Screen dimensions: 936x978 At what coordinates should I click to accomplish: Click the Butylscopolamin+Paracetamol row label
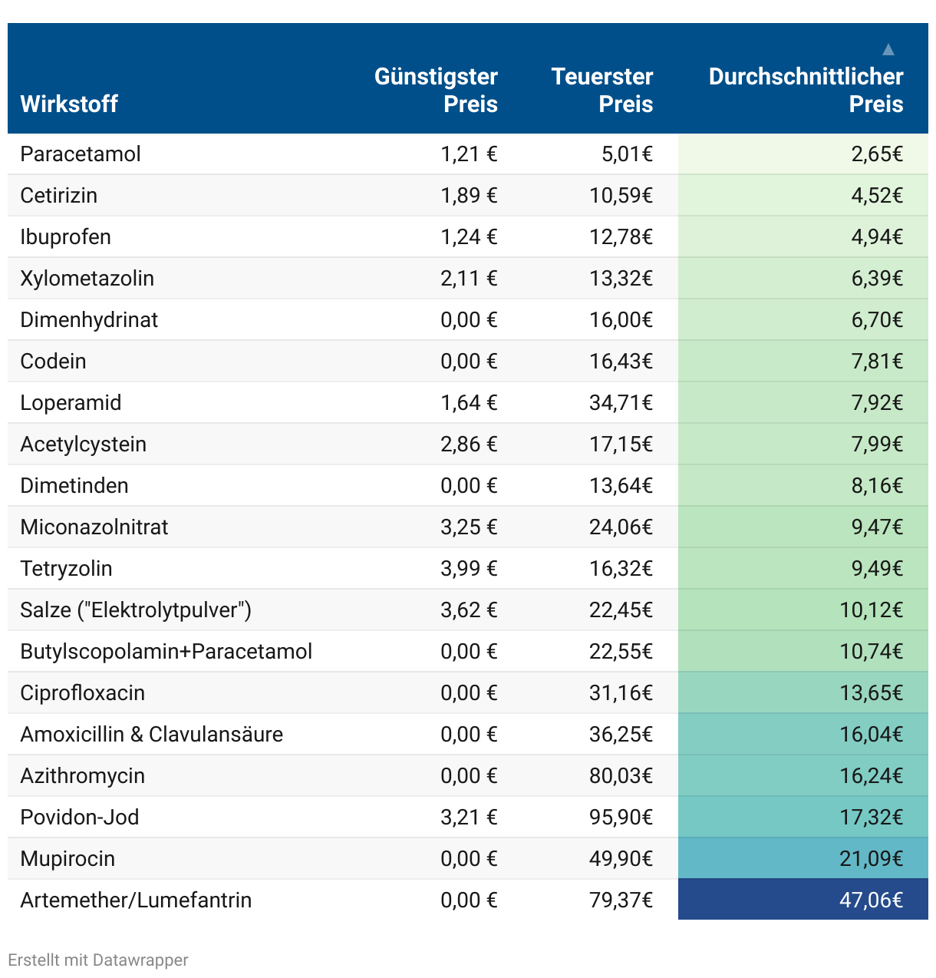point(166,651)
